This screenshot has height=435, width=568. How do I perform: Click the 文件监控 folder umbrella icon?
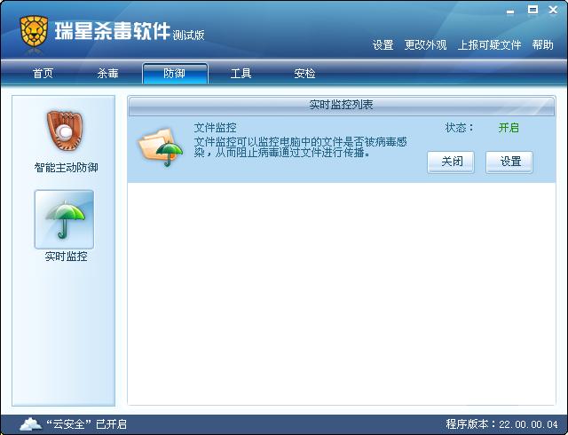pyautogui.click(x=161, y=146)
